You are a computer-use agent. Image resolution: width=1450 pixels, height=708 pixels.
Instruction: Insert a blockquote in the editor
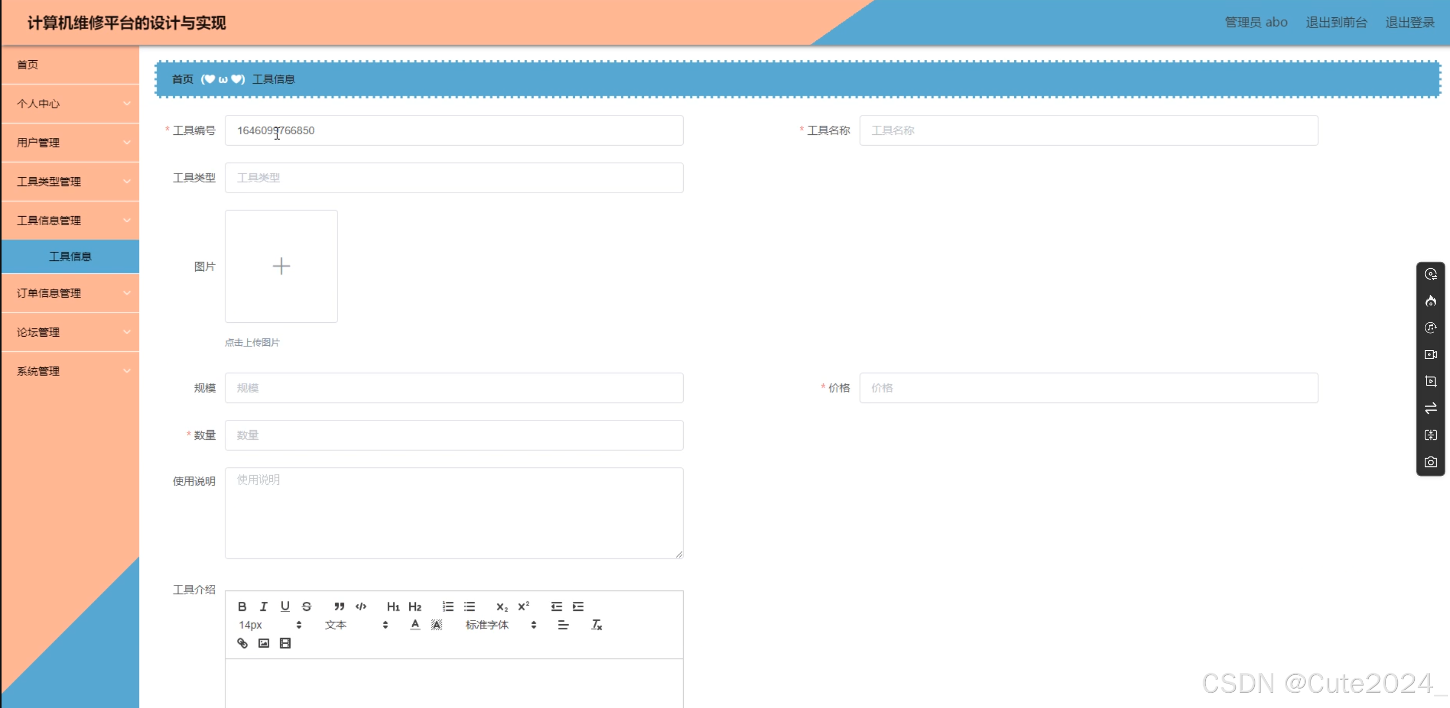pos(339,606)
